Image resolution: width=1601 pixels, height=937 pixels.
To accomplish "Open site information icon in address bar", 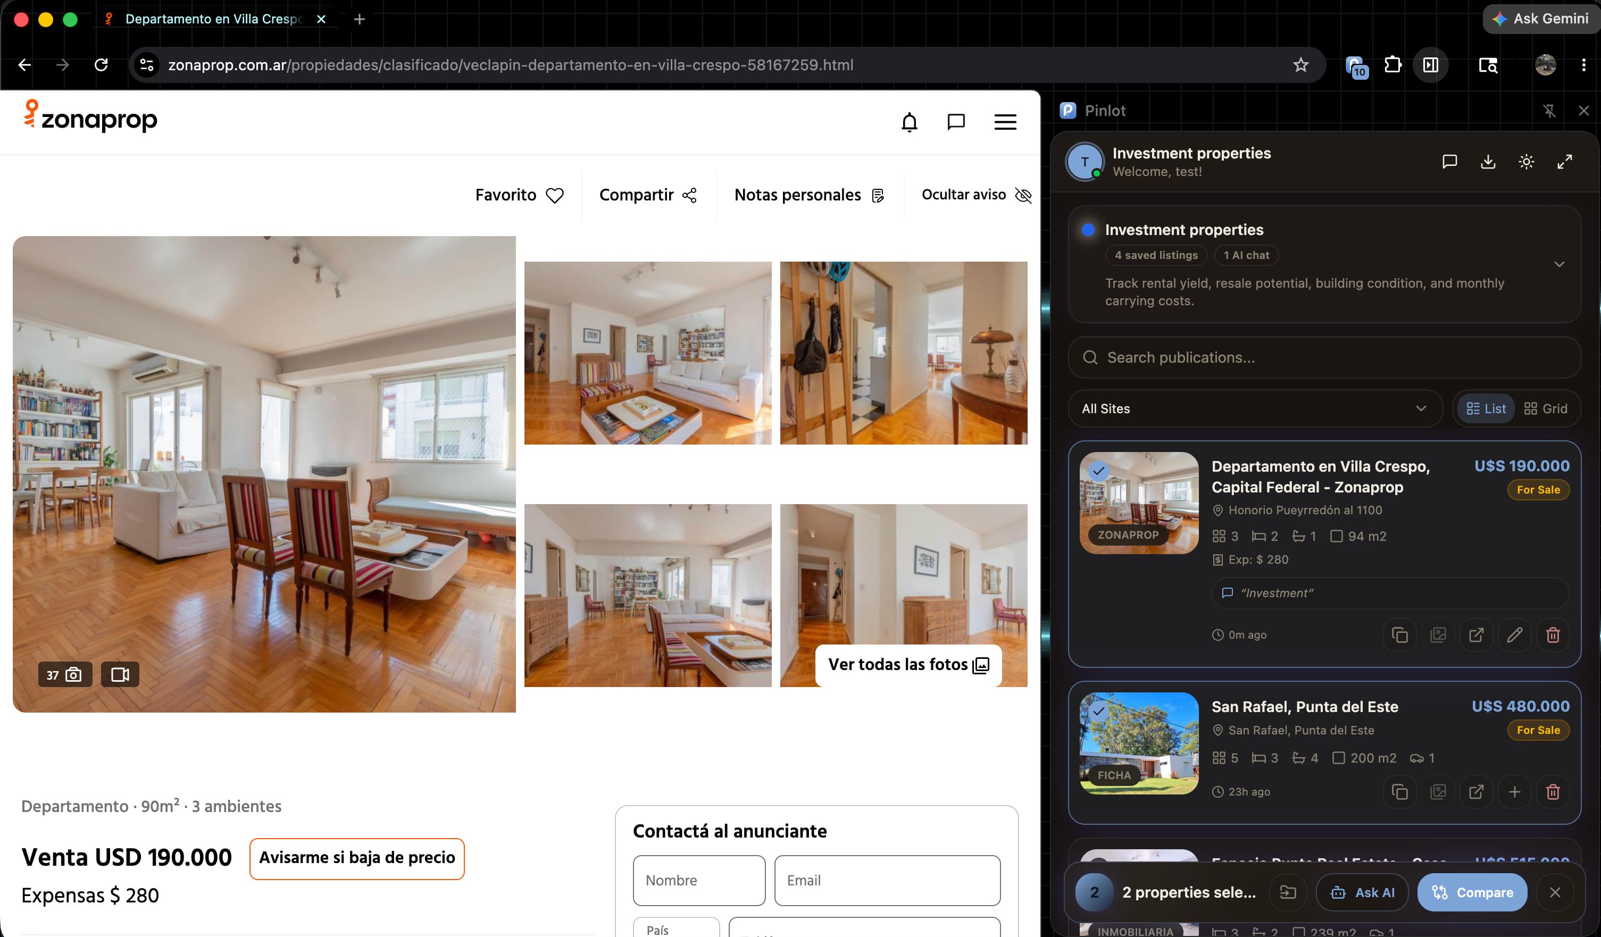I will coord(147,65).
